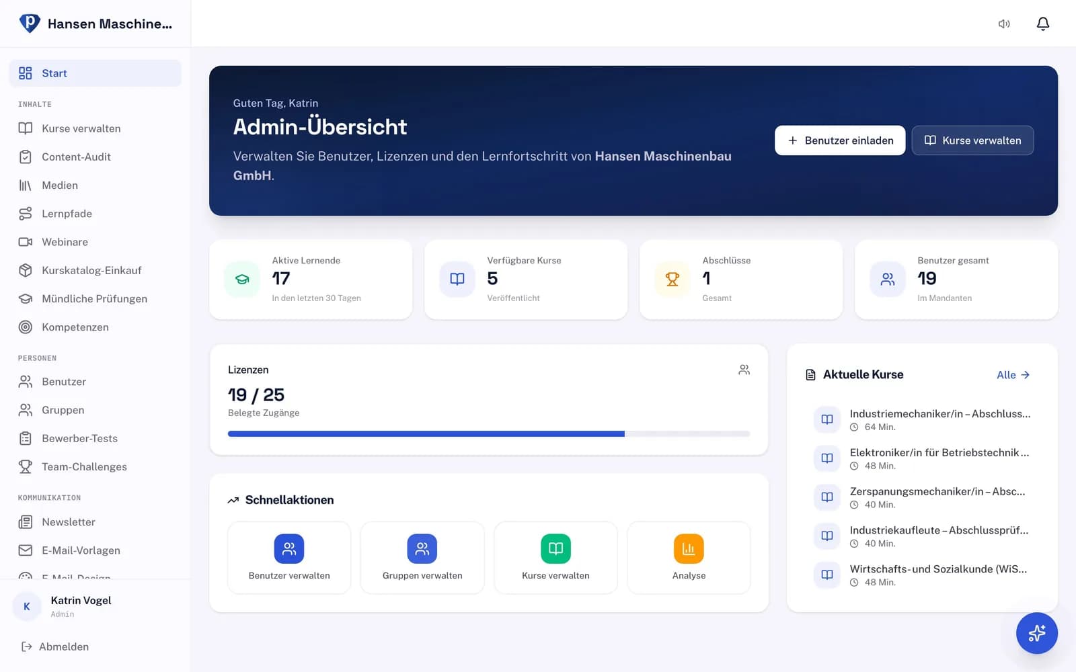
Task: Go to Kurskatalog-Einkauf
Action: point(95,270)
